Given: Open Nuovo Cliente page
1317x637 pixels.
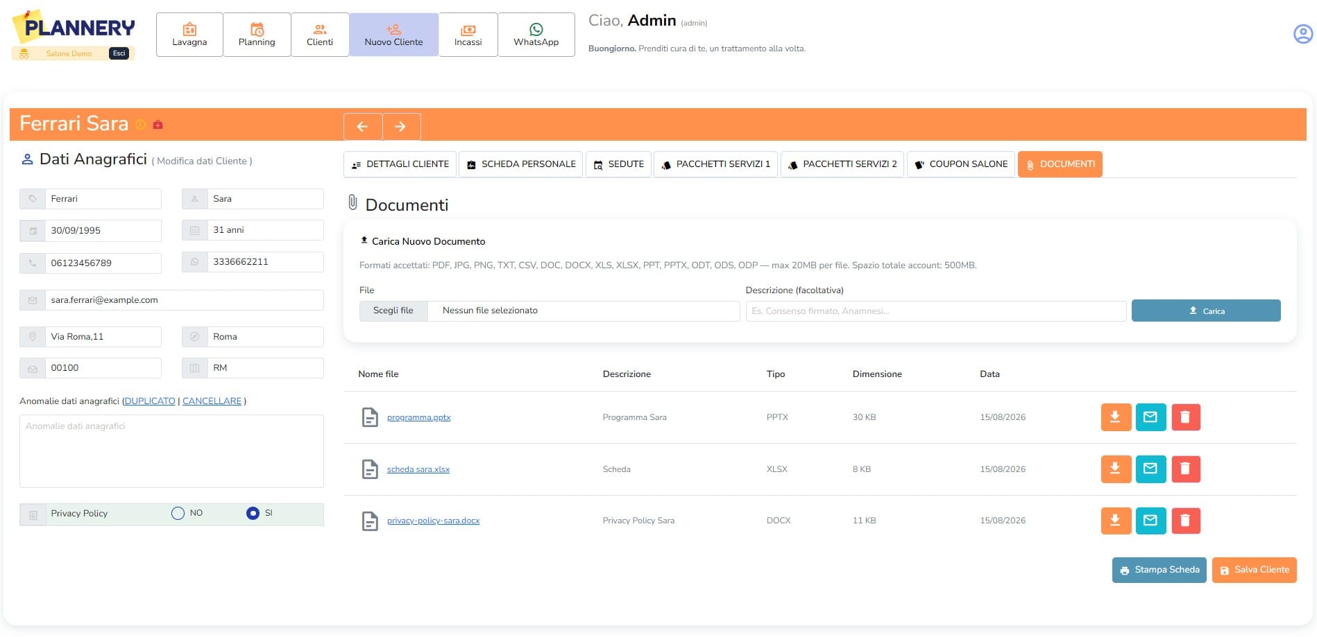Looking at the screenshot, I should click(x=393, y=35).
